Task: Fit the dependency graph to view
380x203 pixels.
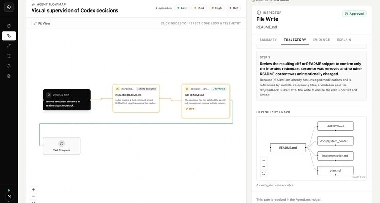Action: pos(264,173)
